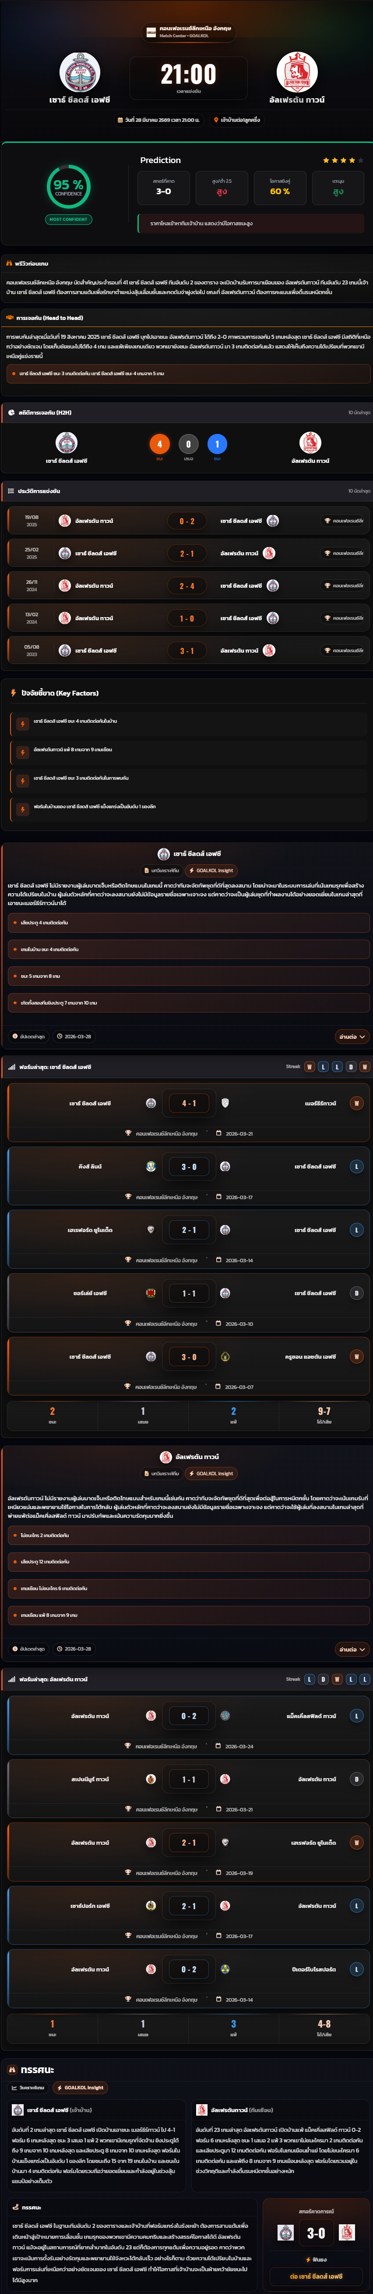Click the grey 0 draws circle

pyautogui.click(x=188, y=444)
